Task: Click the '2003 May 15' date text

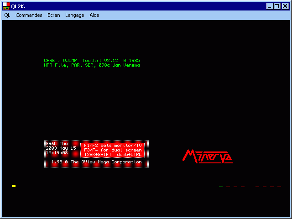Action: (61, 148)
